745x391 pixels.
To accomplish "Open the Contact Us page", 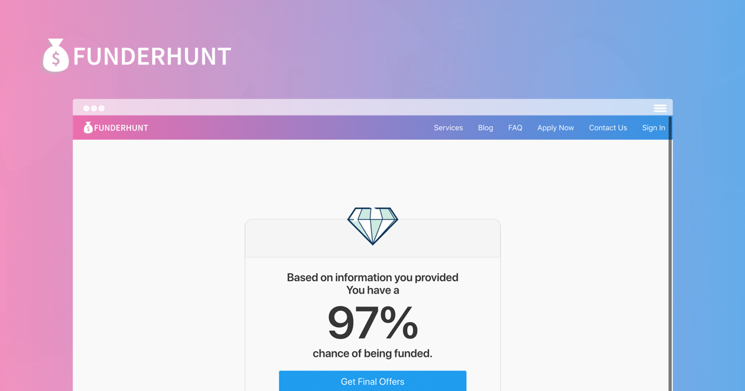I will (x=608, y=127).
